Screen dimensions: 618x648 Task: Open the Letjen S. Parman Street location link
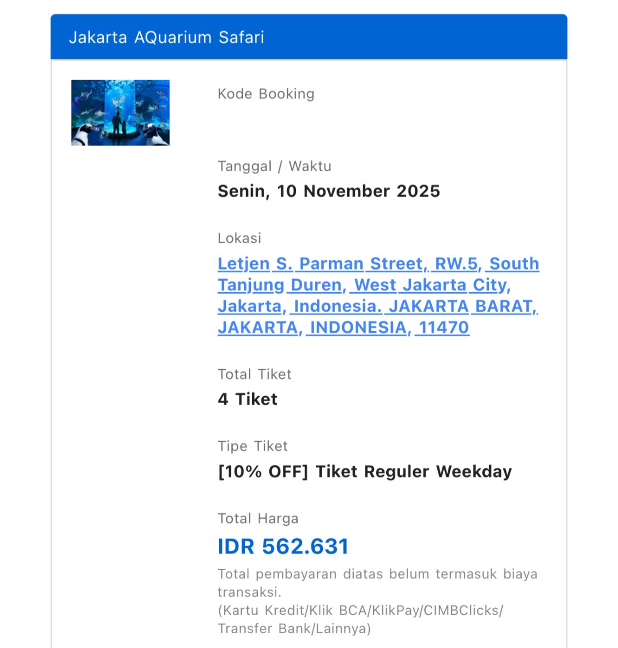378,295
